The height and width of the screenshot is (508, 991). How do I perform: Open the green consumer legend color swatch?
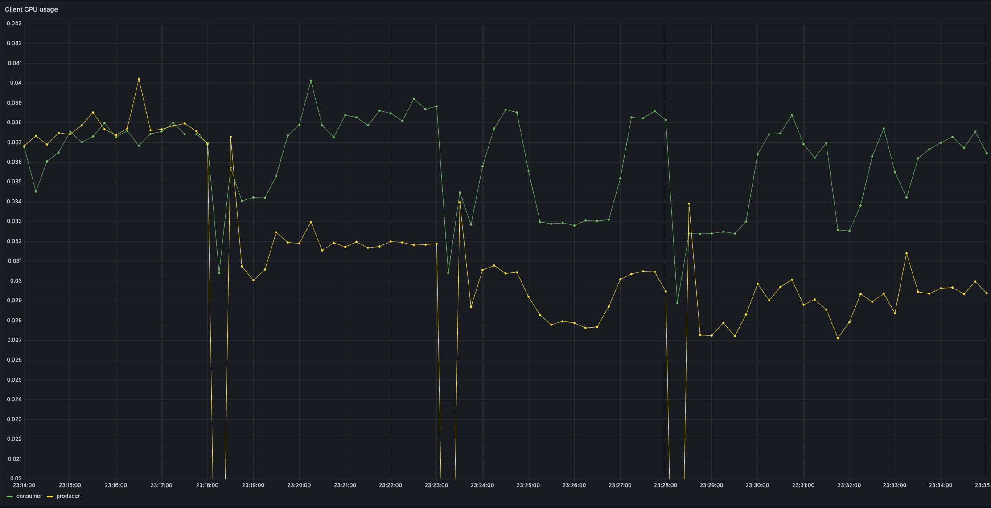pos(10,496)
